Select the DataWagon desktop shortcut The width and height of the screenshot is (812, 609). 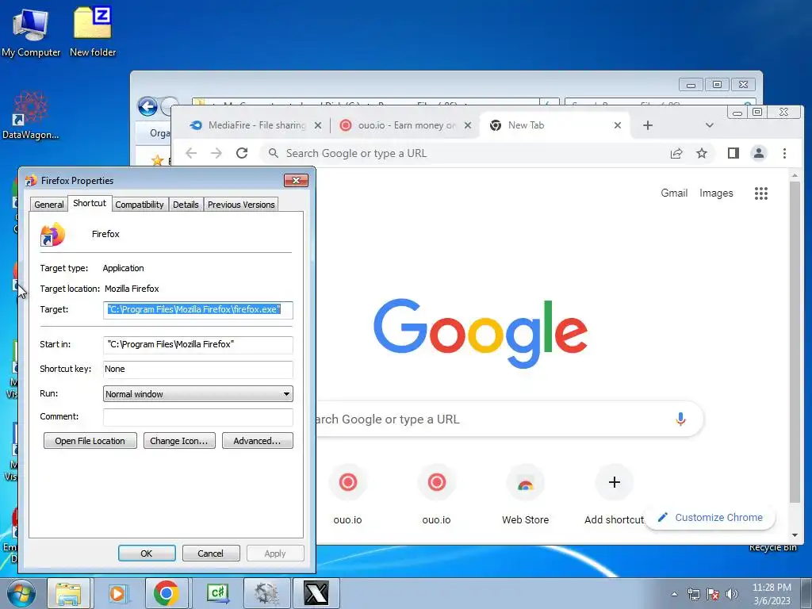click(x=31, y=115)
